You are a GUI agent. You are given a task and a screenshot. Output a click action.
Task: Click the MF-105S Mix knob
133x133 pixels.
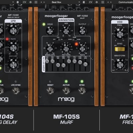click(66, 31)
